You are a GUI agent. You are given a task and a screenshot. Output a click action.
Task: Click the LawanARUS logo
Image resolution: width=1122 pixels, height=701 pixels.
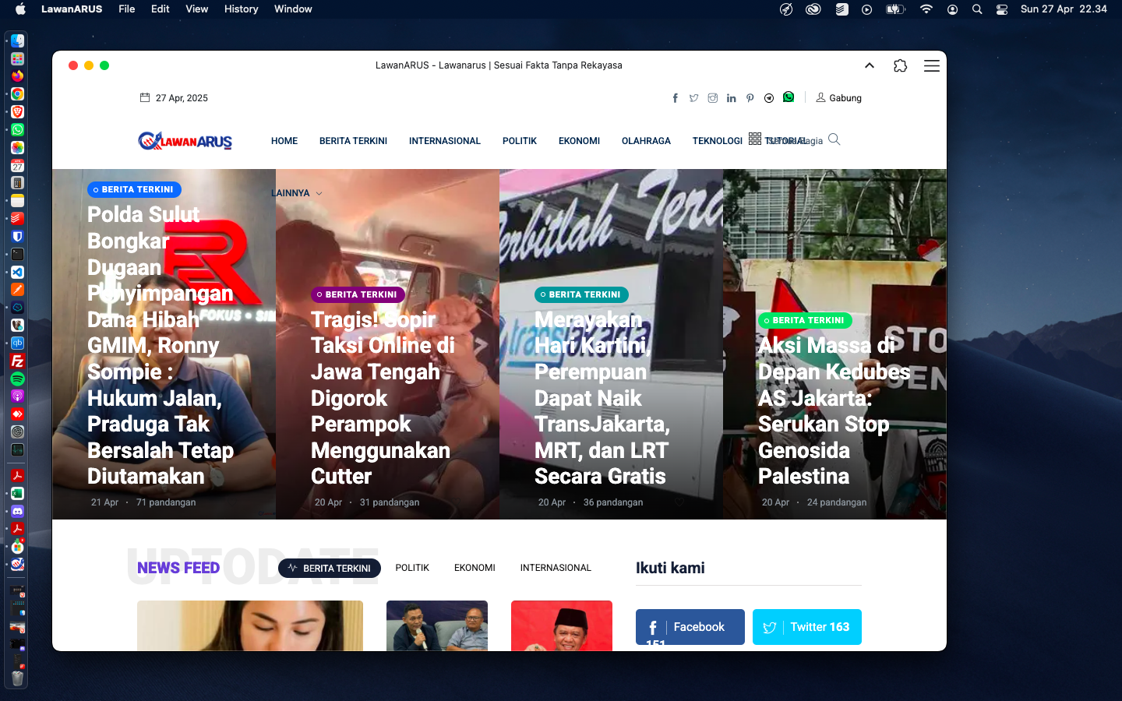[185, 141]
